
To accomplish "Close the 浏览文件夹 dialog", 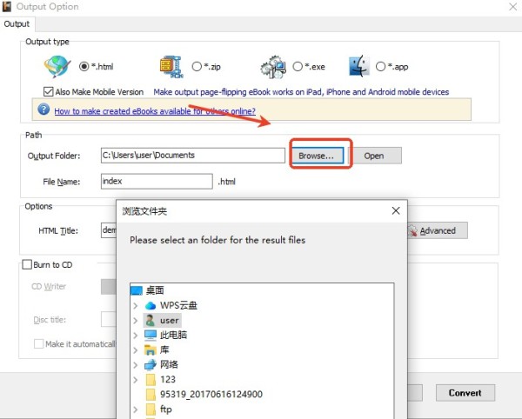I will click(x=396, y=210).
